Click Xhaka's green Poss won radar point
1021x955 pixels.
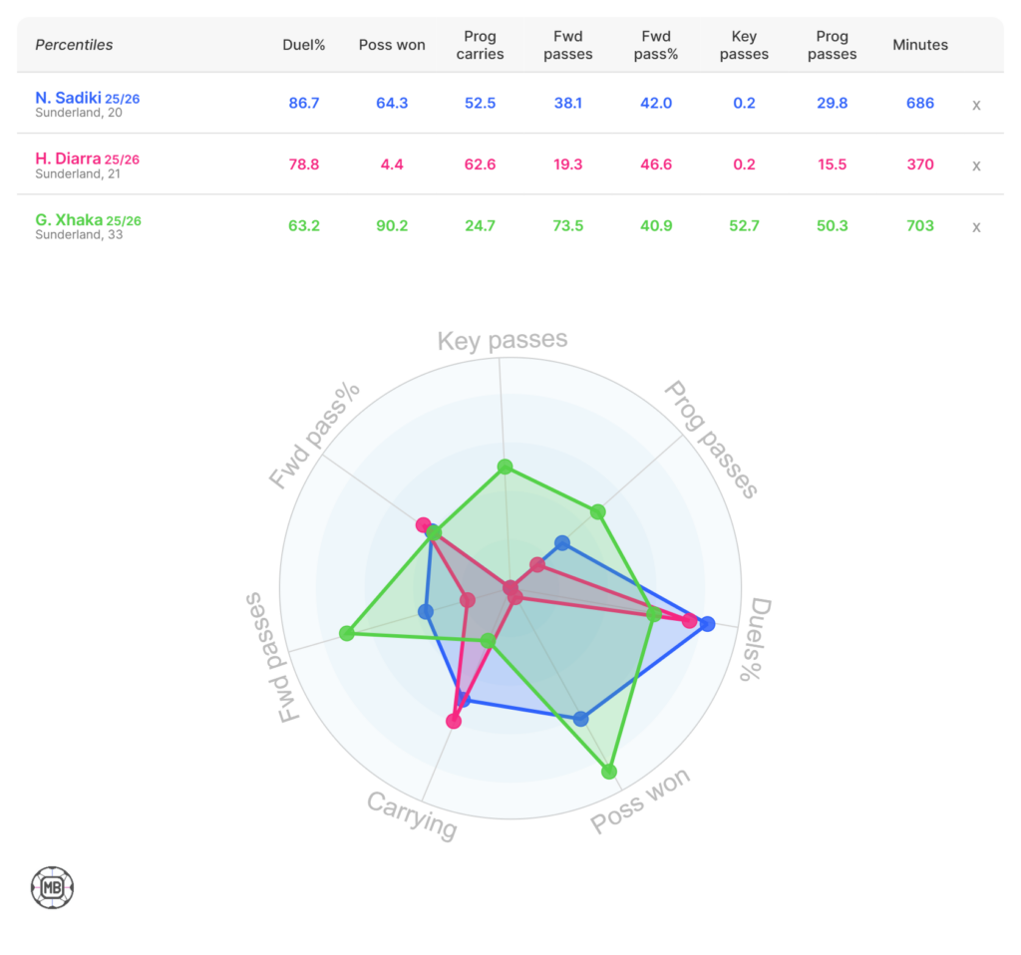tap(609, 772)
